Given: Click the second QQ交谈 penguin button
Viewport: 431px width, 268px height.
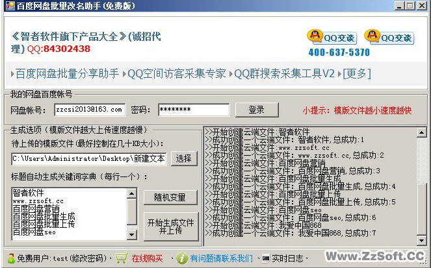Looking at the screenshot, I should (389, 37).
